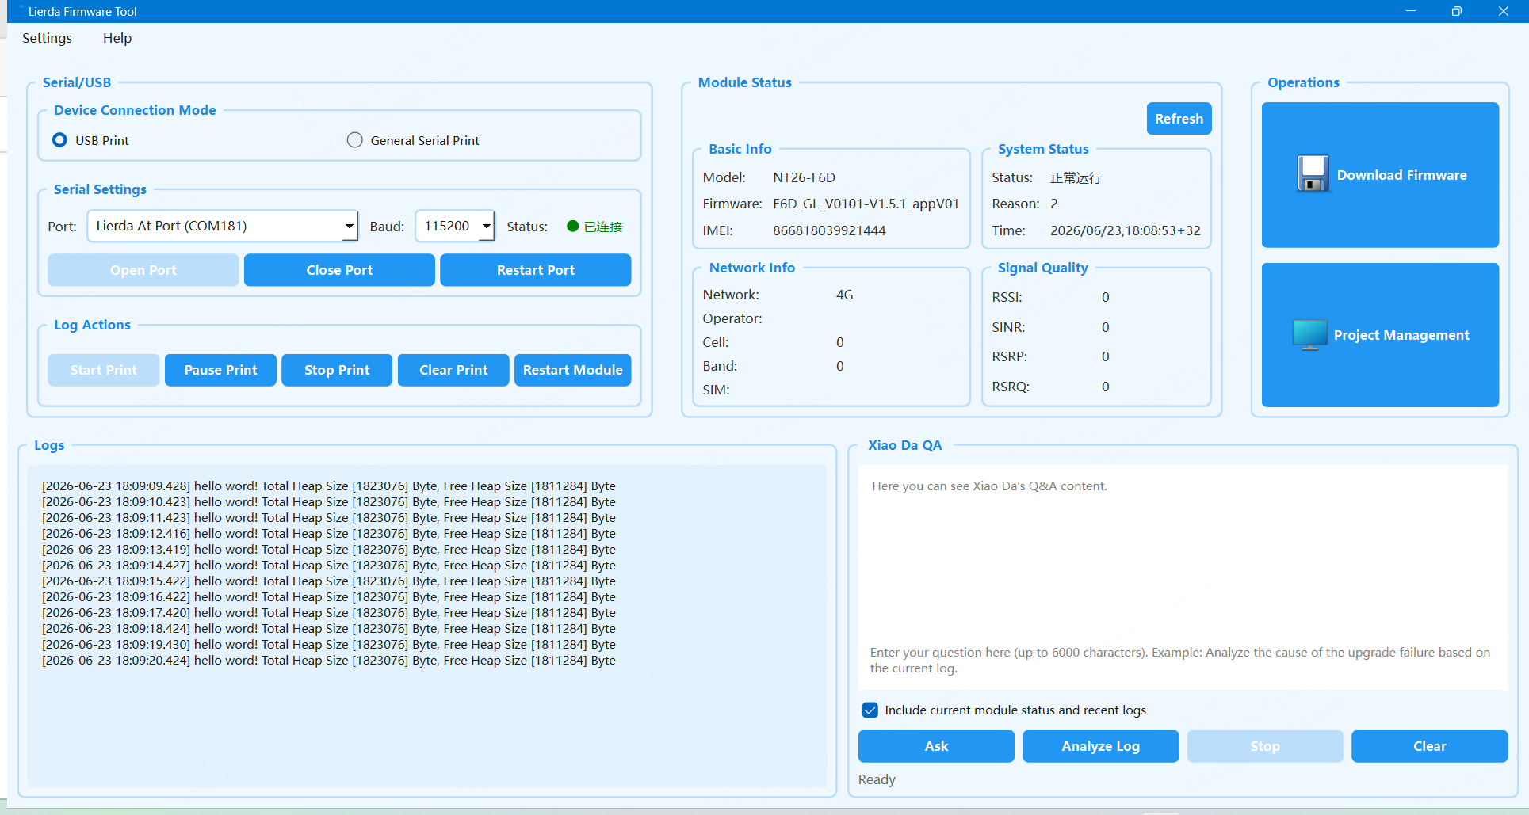Viewport: 1529px width, 815px height.
Task: Expand the Port selection dropdown arrow
Action: [349, 227]
